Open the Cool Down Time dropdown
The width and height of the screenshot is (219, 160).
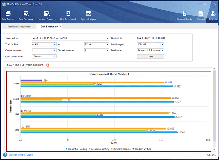55,56
